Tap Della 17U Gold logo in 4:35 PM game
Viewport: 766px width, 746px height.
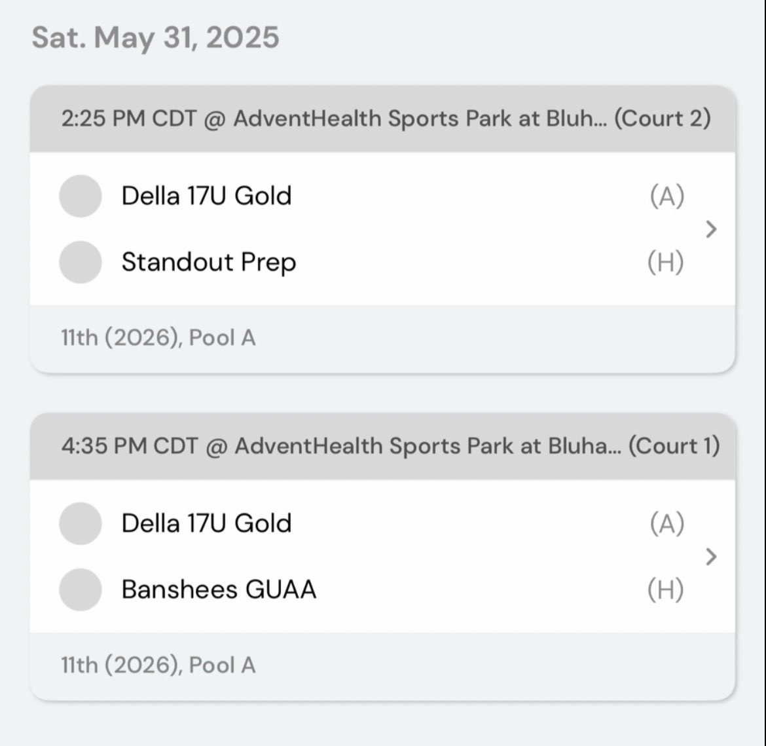tap(81, 523)
